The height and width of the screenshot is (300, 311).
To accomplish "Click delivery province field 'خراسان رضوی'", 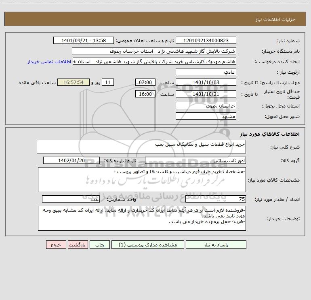I will point(206,106).
